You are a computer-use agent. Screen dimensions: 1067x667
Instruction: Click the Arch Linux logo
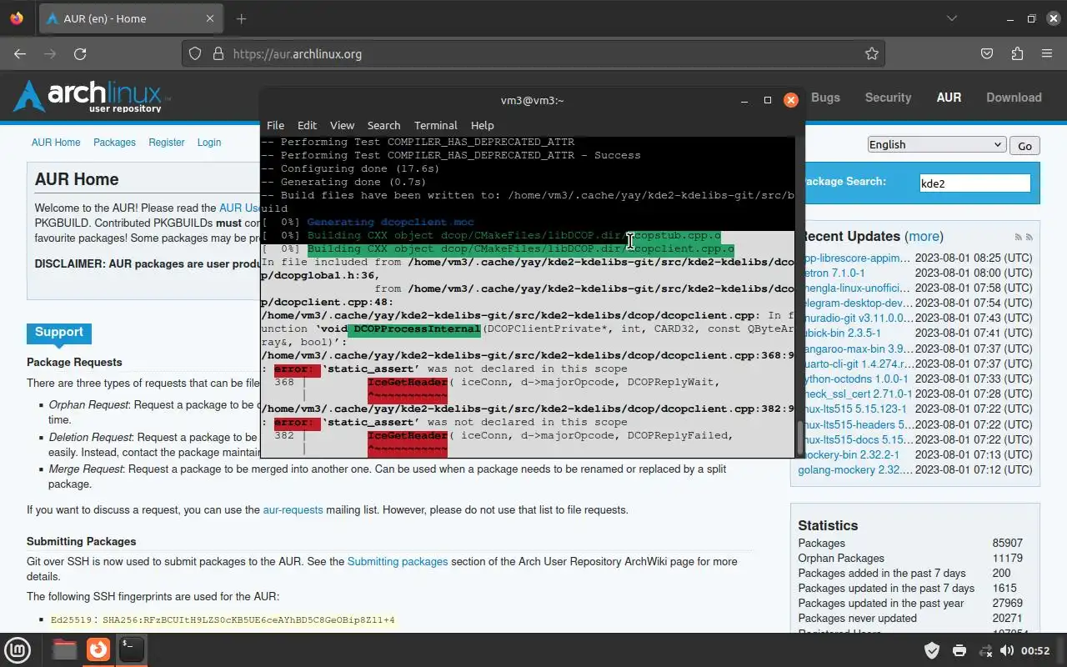tap(92, 97)
